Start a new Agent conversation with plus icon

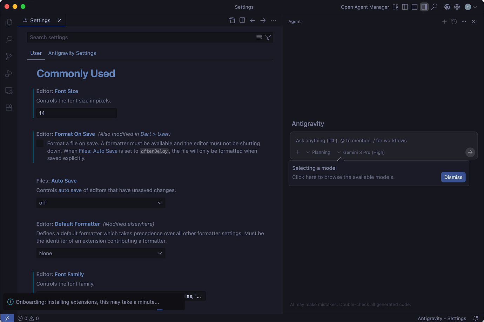(x=444, y=22)
